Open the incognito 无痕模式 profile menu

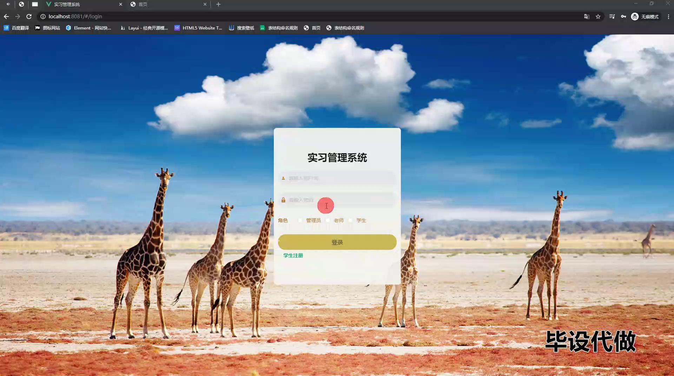(645, 16)
